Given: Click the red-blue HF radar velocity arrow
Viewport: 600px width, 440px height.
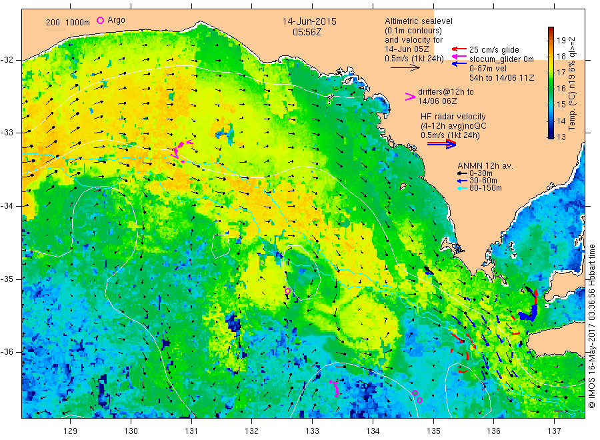Looking at the screenshot, I should (441, 144).
